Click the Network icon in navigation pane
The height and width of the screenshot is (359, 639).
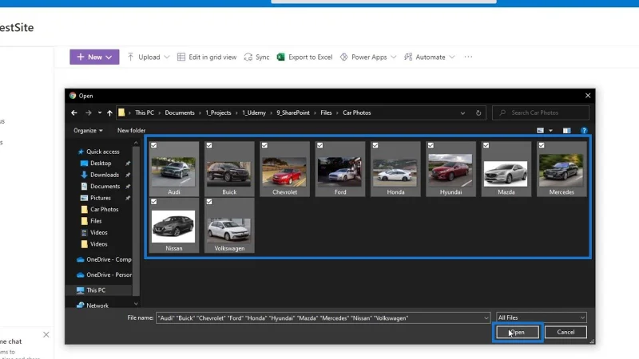[81, 306]
